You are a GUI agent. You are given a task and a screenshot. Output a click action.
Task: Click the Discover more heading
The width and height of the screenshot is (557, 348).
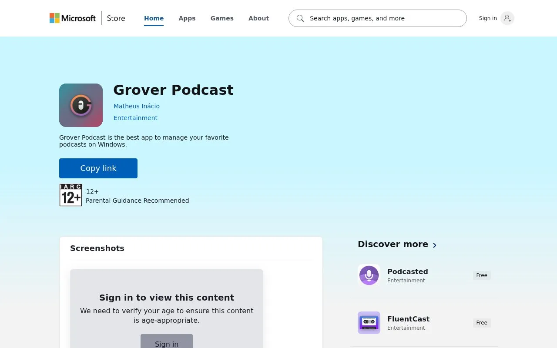click(x=393, y=244)
